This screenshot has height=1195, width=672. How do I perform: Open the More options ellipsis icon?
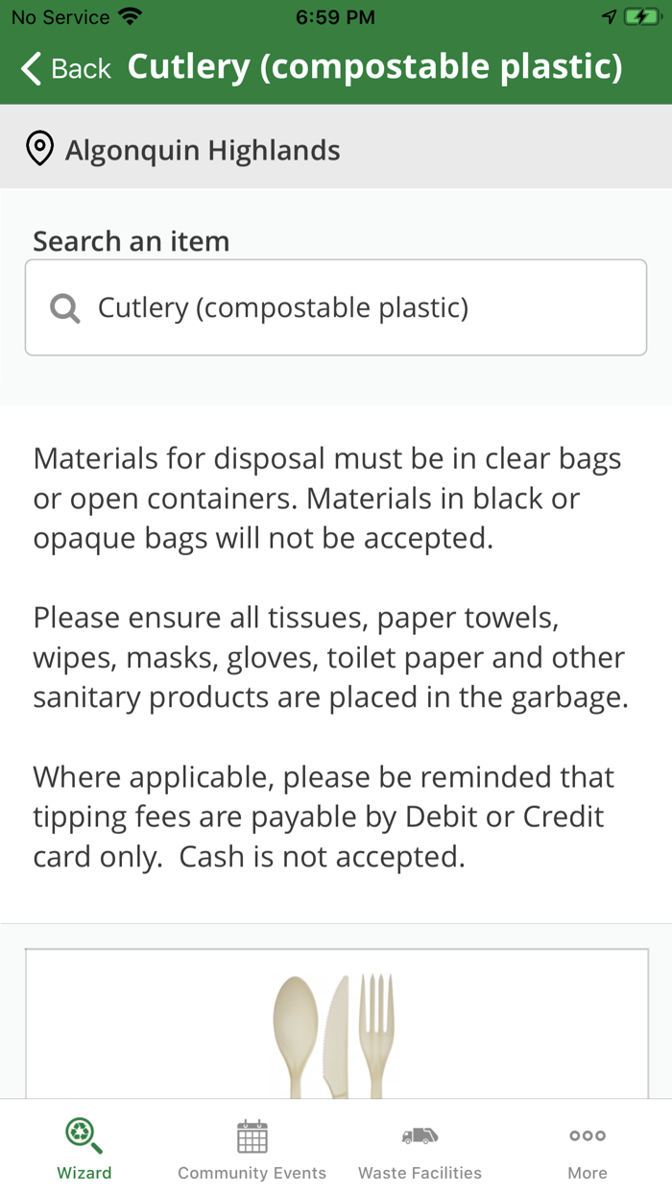point(587,1134)
